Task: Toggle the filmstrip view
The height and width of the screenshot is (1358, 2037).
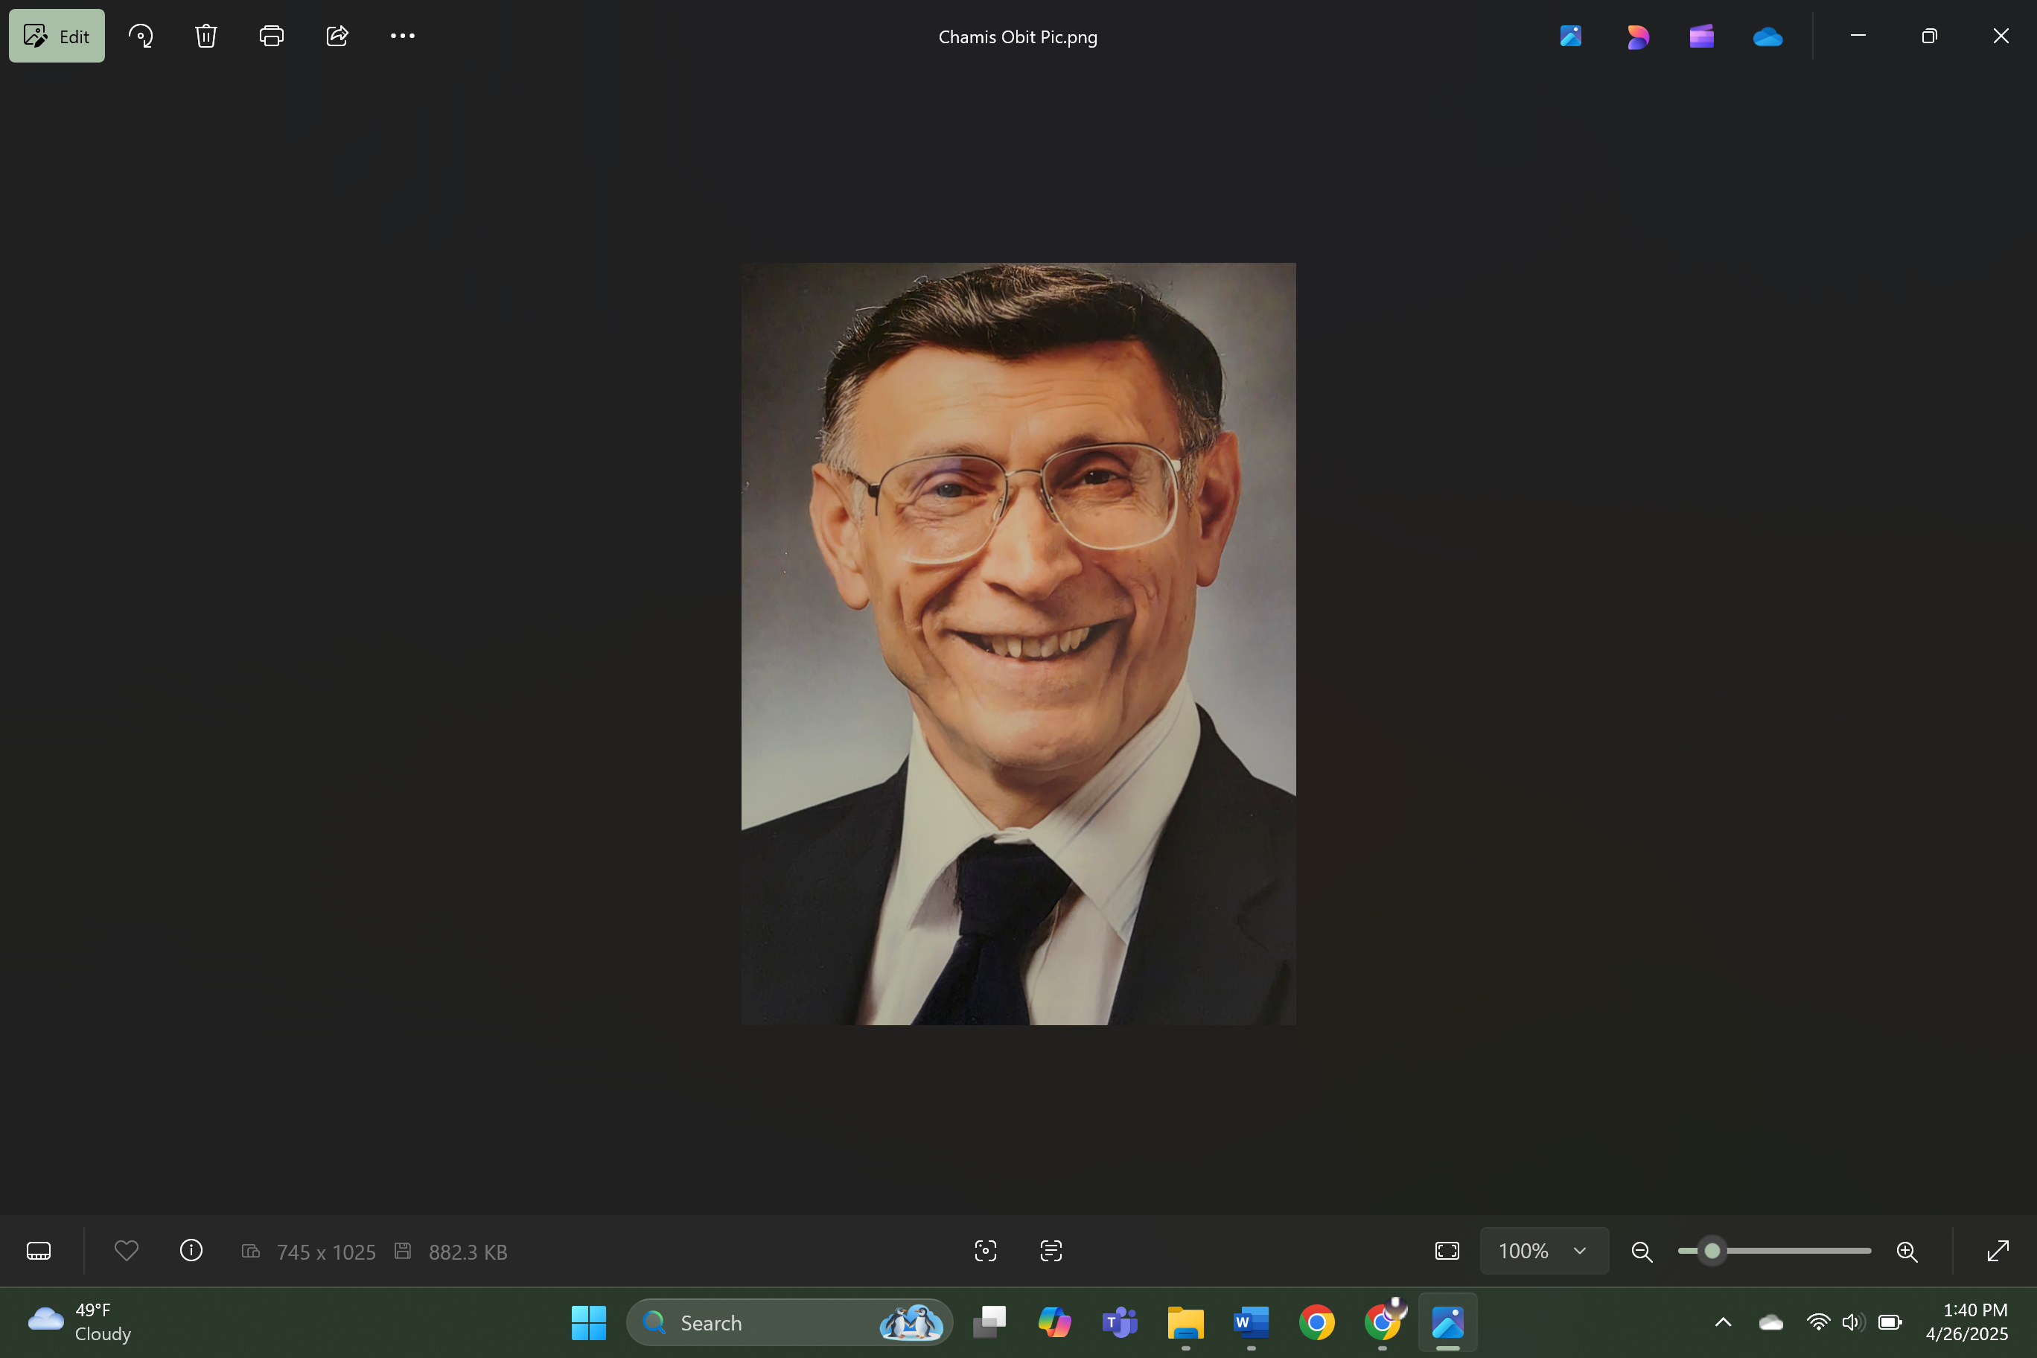Action: pyautogui.click(x=39, y=1252)
